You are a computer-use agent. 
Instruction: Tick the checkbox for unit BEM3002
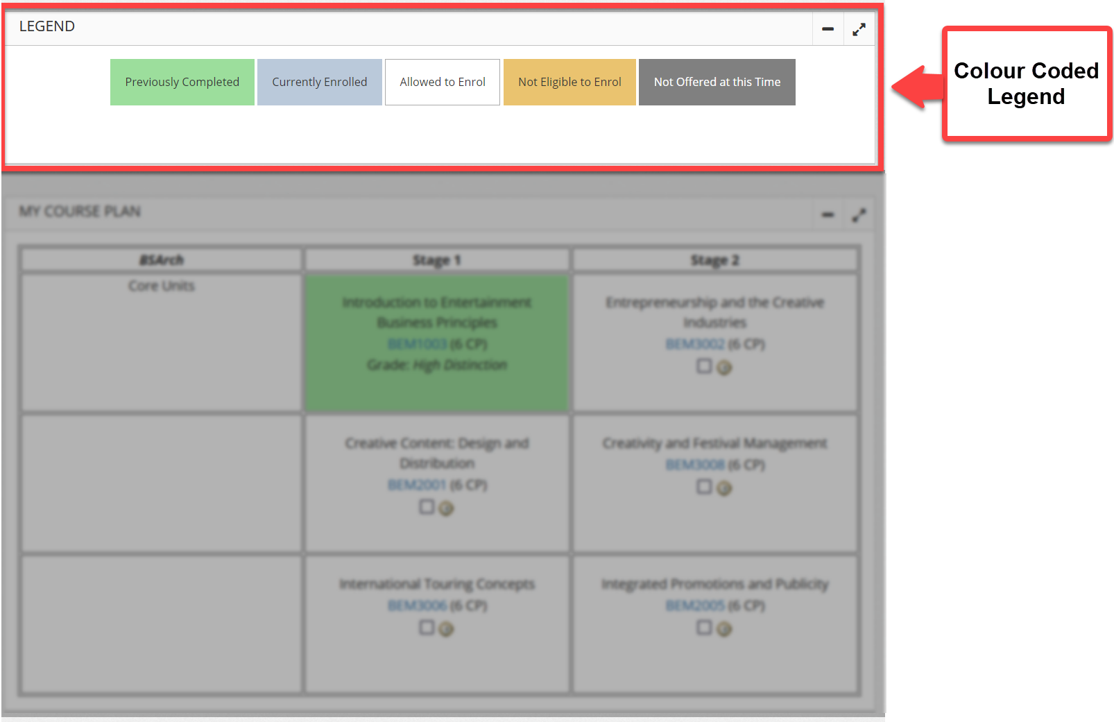pos(704,366)
